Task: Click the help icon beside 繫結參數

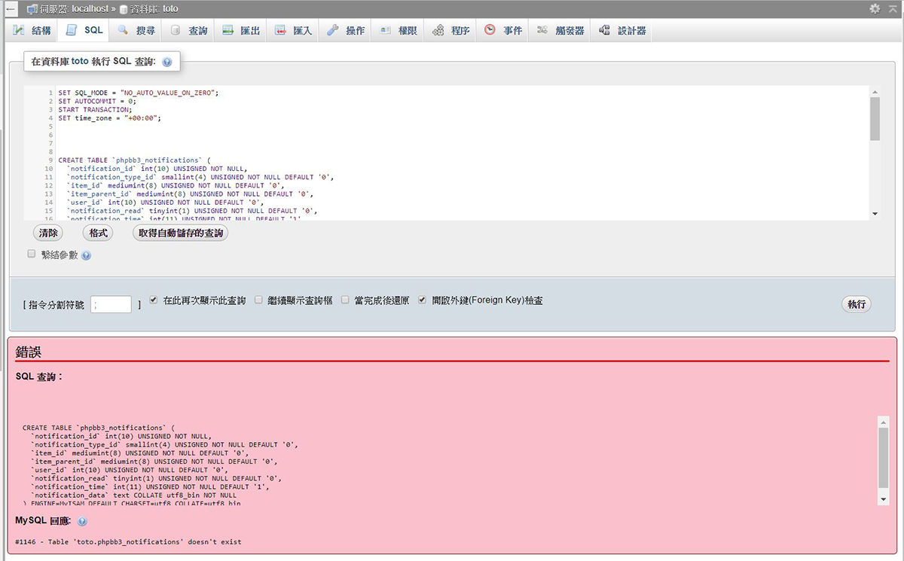Action: (x=86, y=256)
